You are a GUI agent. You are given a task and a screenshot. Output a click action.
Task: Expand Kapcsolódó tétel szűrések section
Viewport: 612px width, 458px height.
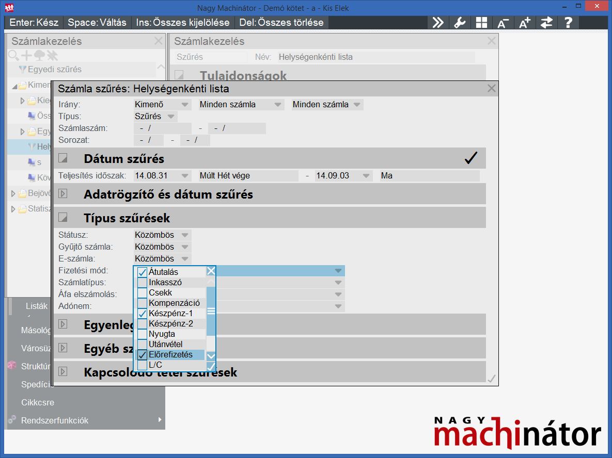(x=63, y=371)
